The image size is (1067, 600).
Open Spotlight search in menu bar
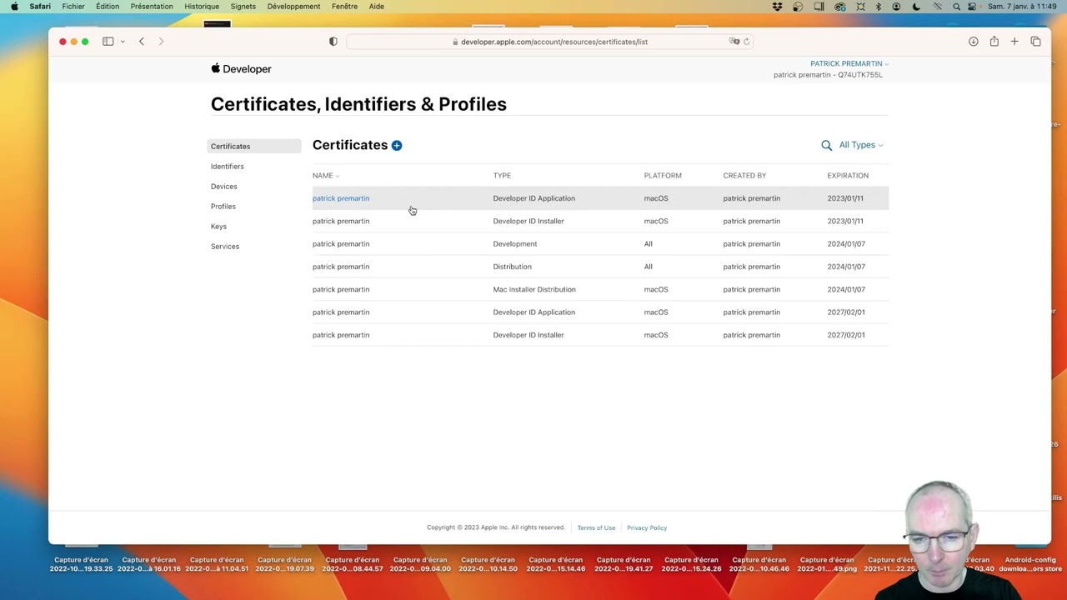click(x=956, y=7)
